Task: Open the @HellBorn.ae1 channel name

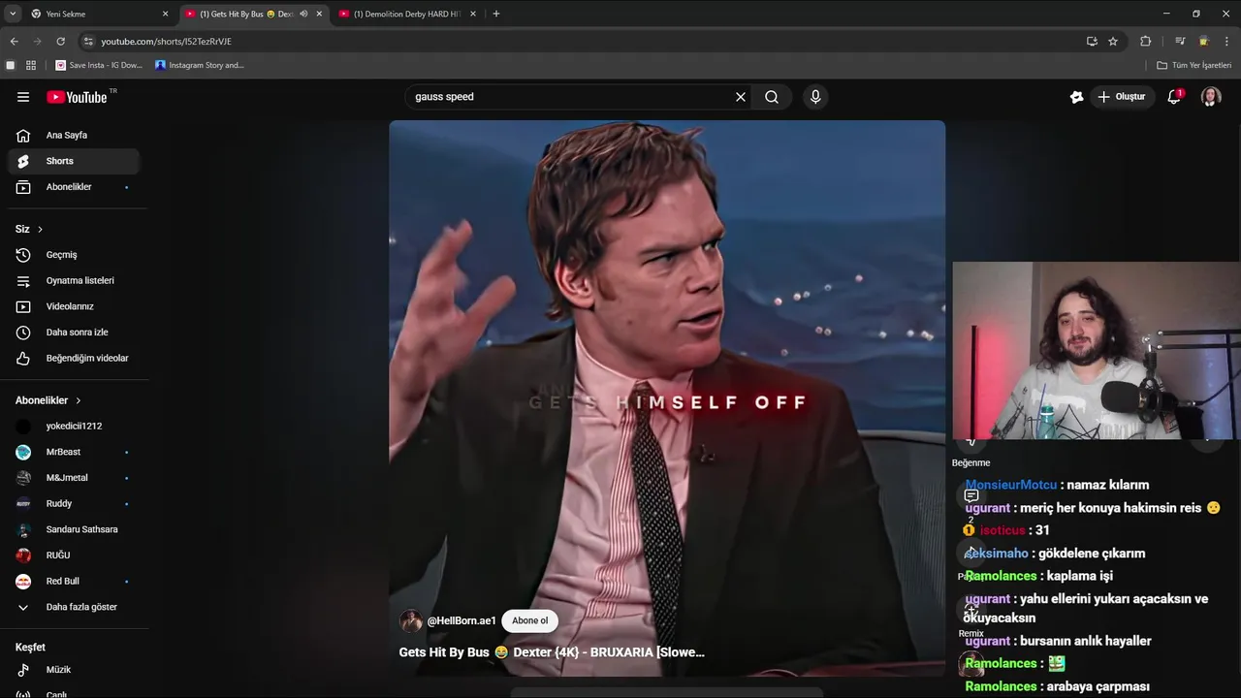Action: coord(461,621)
